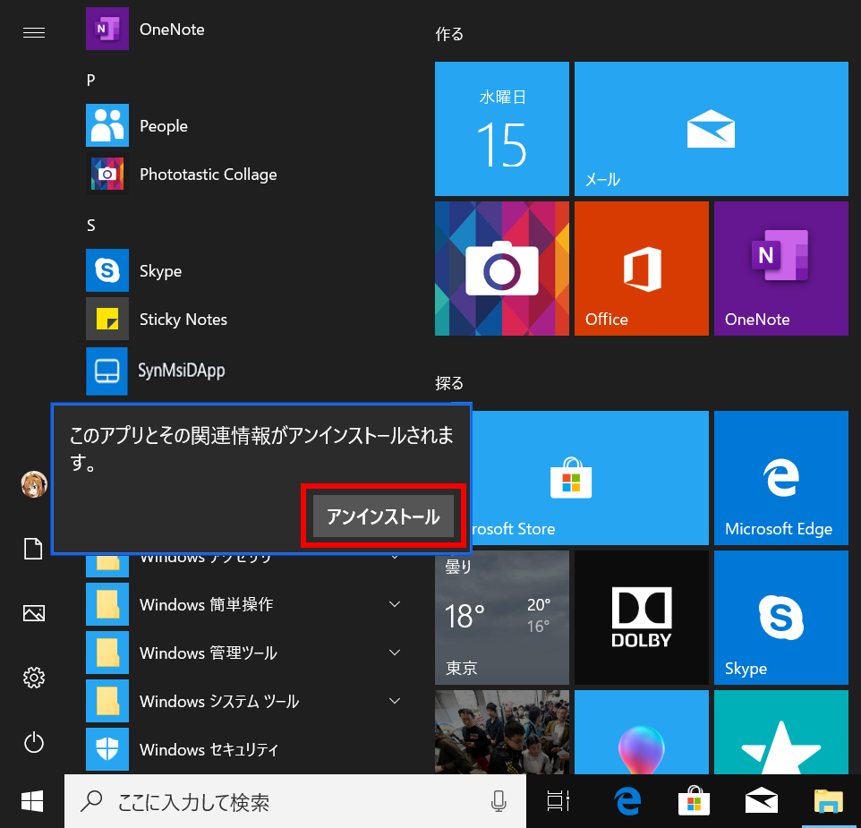The height and width of the screenshot is (828, 861).
Task: Open the Windows システム ツール folder
Action: [246, 701]
